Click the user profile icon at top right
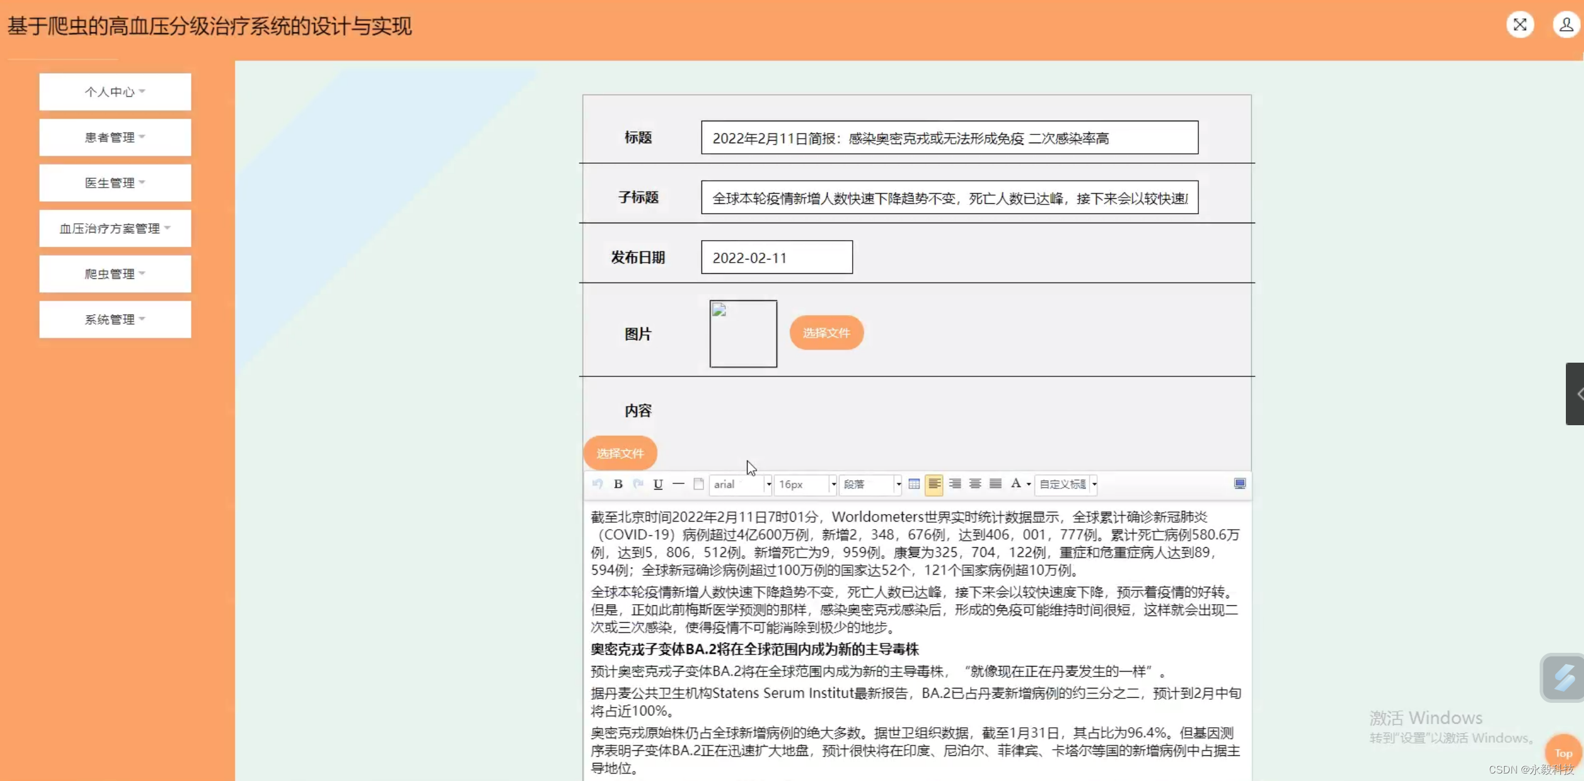This screenshot has width=1584, height=781. click(1566, 25)
